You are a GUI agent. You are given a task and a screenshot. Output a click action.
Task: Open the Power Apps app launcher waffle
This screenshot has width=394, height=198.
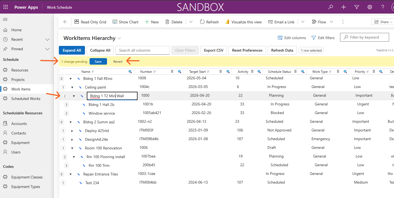[5, 7]
